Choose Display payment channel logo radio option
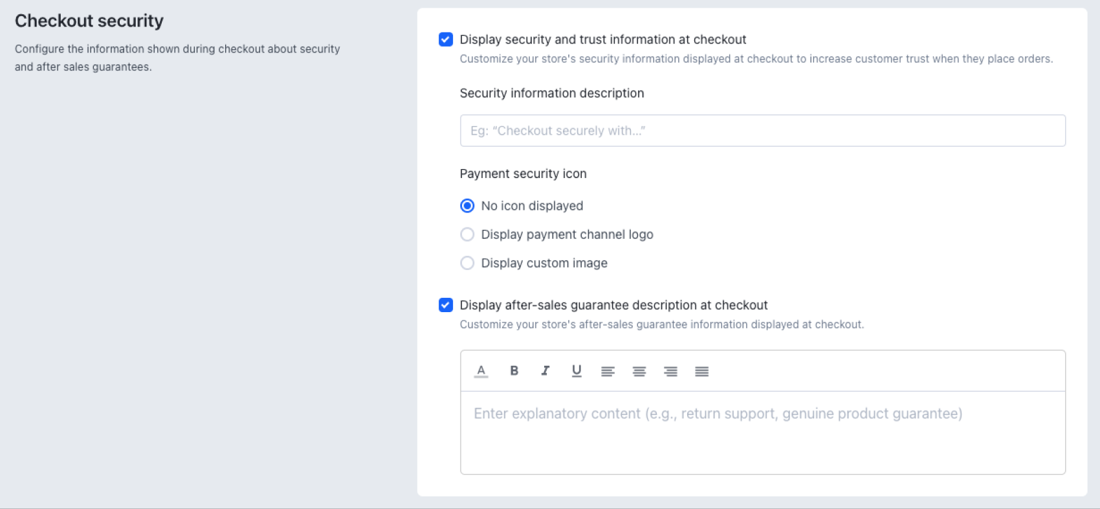This screenshot has height=509, width=1100. [x=467, y=234]
